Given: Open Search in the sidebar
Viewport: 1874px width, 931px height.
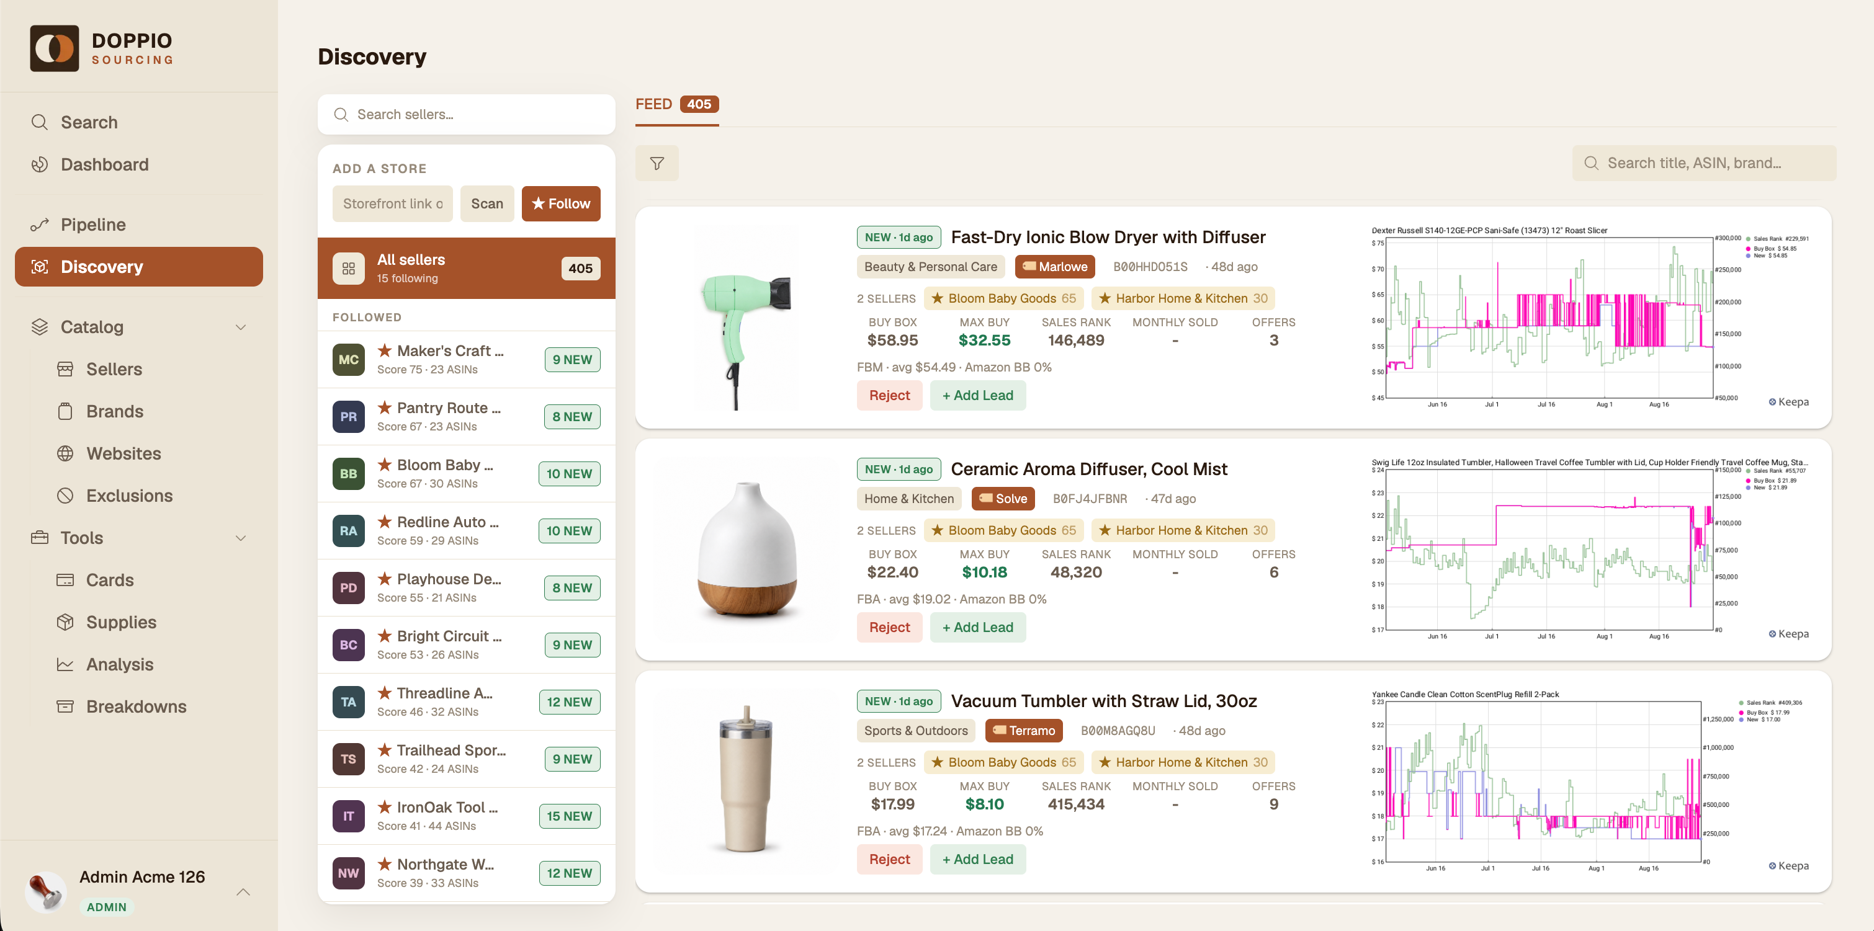Looking at the screenshot, I should 139,122.
